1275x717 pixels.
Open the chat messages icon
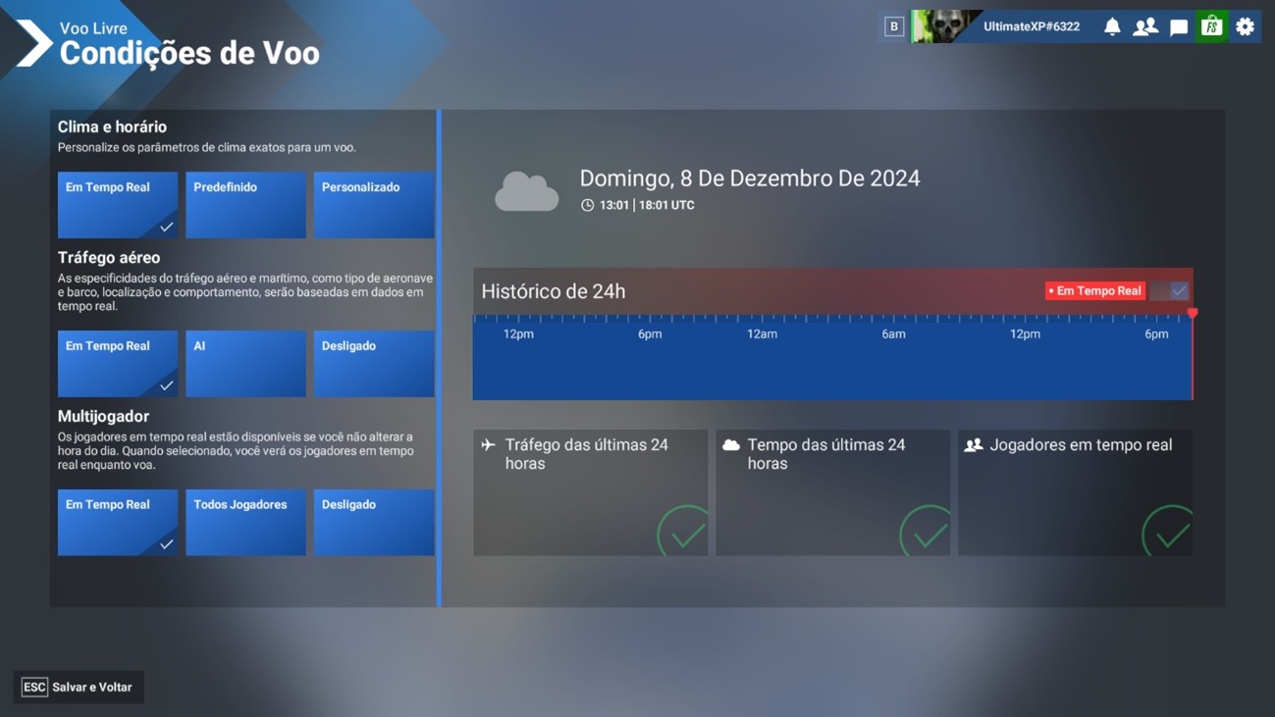[1179, 26]
